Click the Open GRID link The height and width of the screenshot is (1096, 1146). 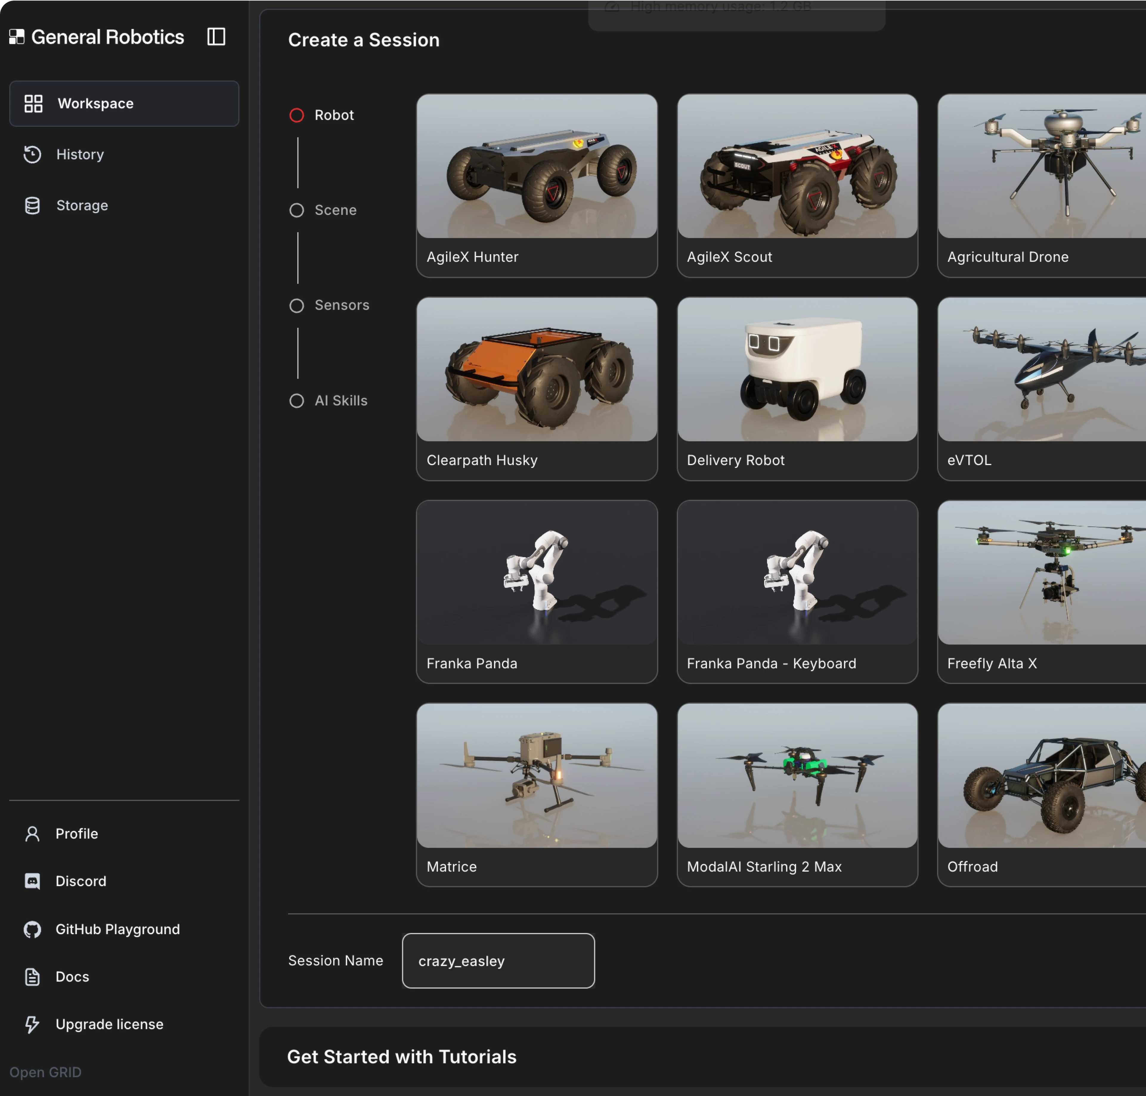point(46,1072)
